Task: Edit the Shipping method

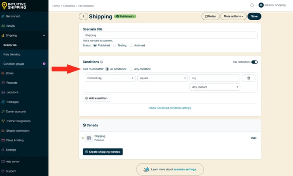Action: pyautogui.click(x=254, y=138)
